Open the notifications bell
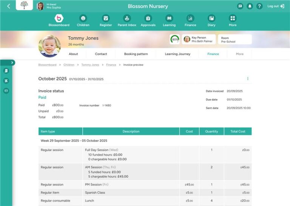 (250, 6)
